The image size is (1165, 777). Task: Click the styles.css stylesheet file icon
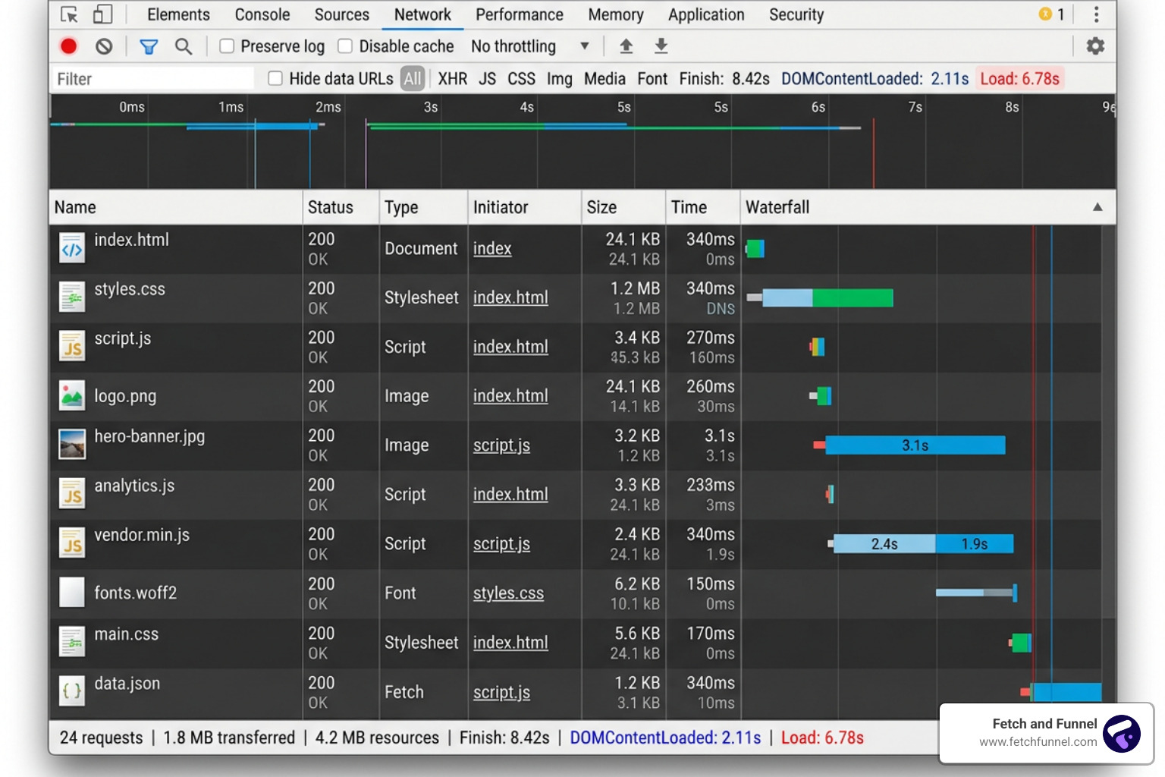coord(72,297)
